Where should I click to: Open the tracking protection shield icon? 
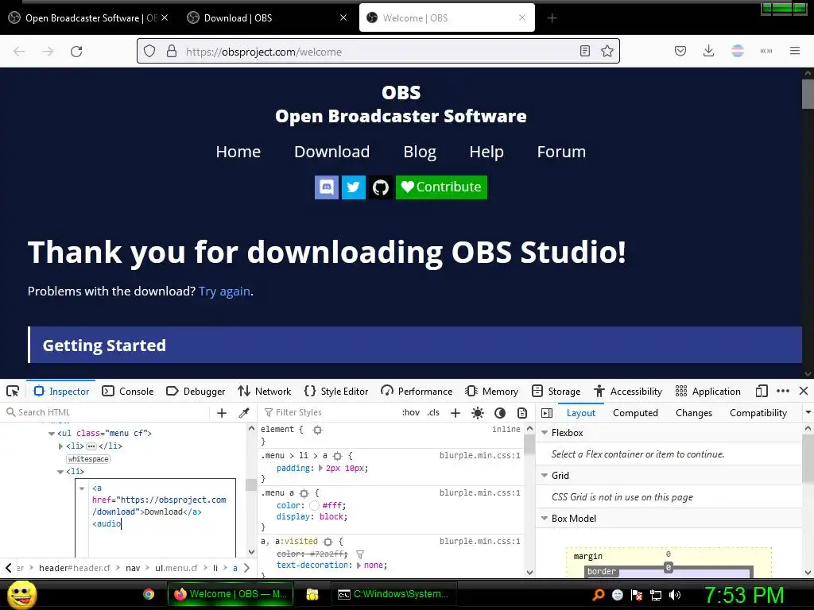pyautogui.click(x=149, y=52)
